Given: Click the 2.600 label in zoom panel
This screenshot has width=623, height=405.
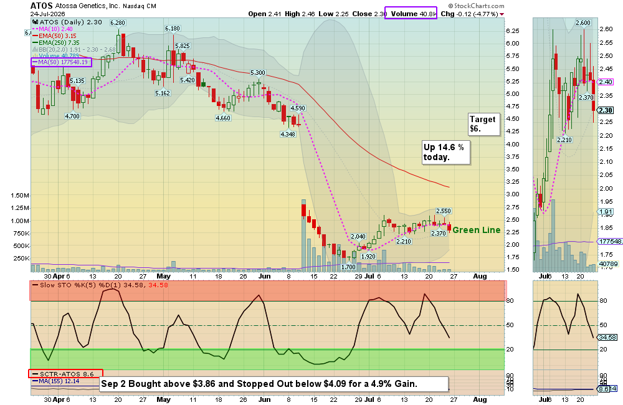Looking at the screenshot, I should coord(583,22).
